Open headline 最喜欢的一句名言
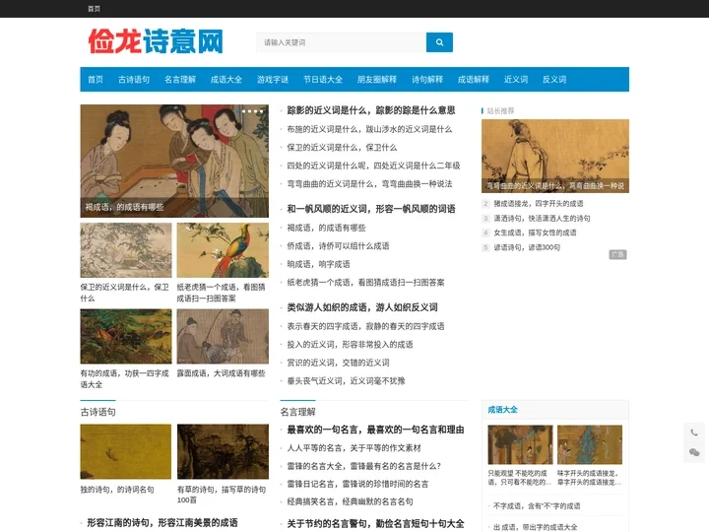709x532 pixels. [x=375, y=430]
